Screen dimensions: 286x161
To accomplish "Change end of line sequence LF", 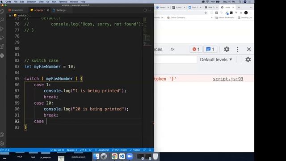I will click(x=90, y=150).
